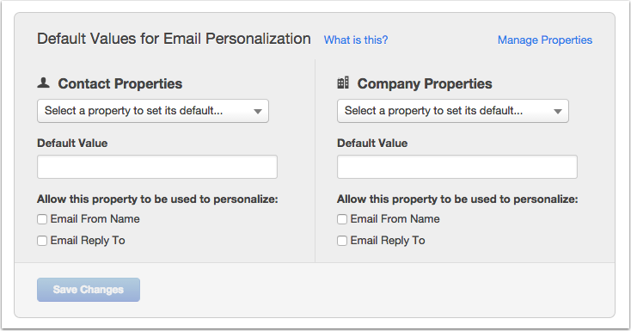Click the contact-side "Allow this property" label
Viewport: 631px width, 331px height.
(157, 199)
